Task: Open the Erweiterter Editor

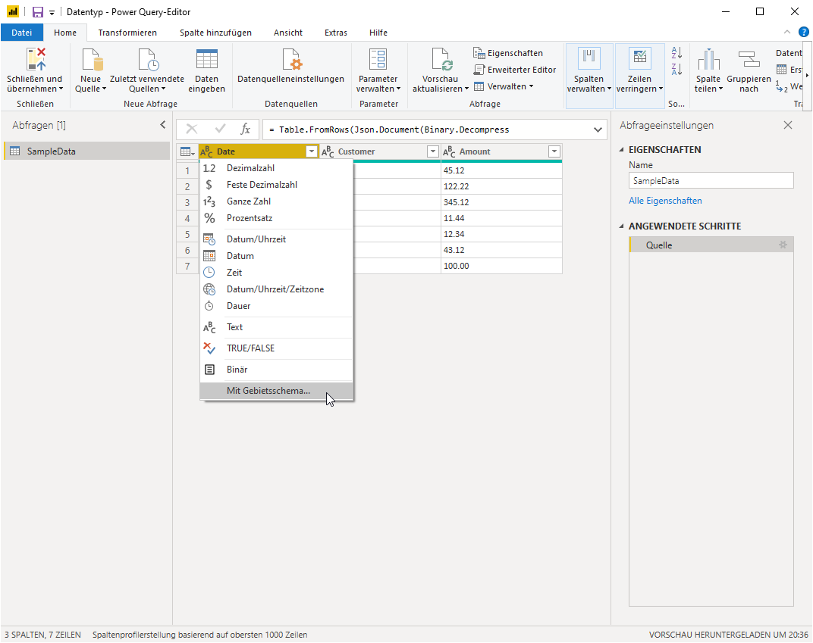Action: click(515, 70)
